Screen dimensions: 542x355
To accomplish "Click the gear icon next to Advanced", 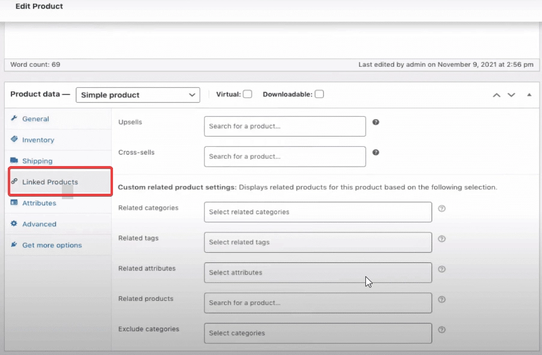I will coord(14,224).
